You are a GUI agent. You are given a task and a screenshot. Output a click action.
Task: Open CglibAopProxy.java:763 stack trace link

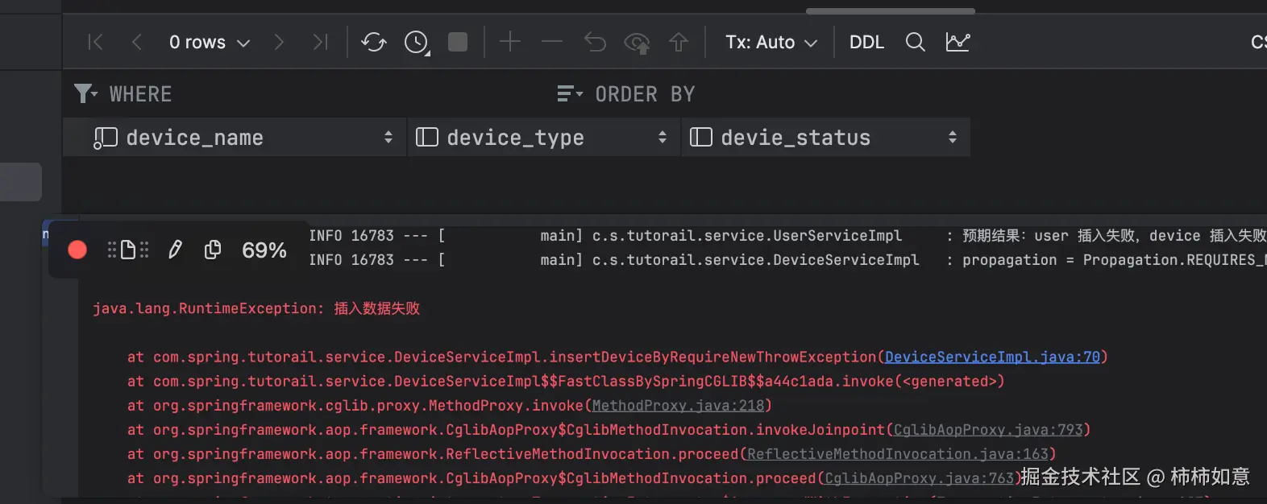point(920,477)
